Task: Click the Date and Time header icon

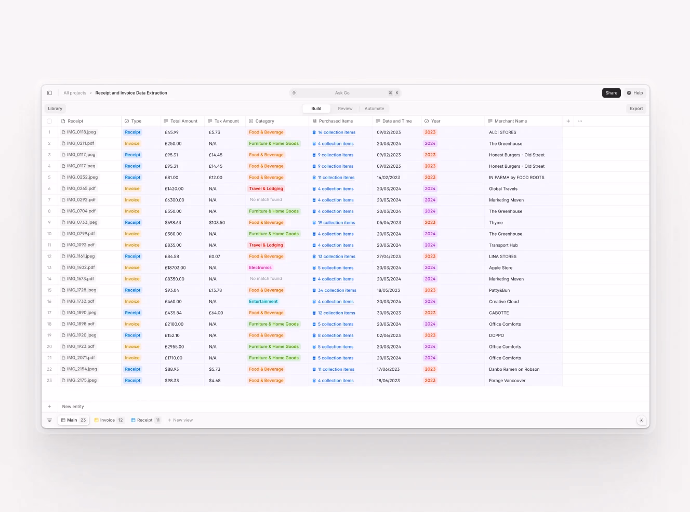Action: point(378,121)
